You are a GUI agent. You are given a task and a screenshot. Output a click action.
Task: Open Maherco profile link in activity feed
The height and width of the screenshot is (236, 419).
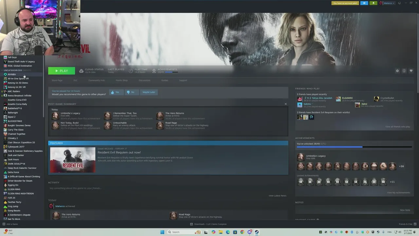(x=60, y=206)
